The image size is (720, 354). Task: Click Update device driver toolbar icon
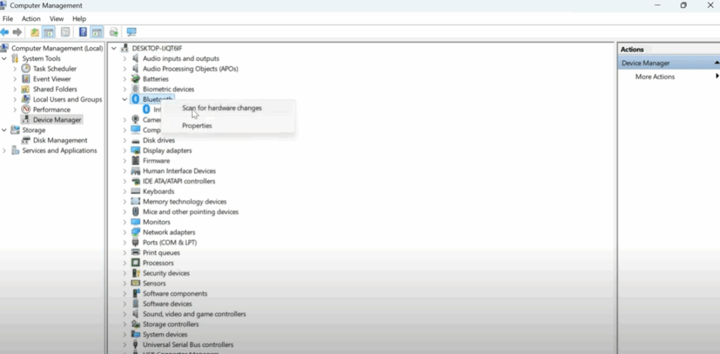coord(113,32)
